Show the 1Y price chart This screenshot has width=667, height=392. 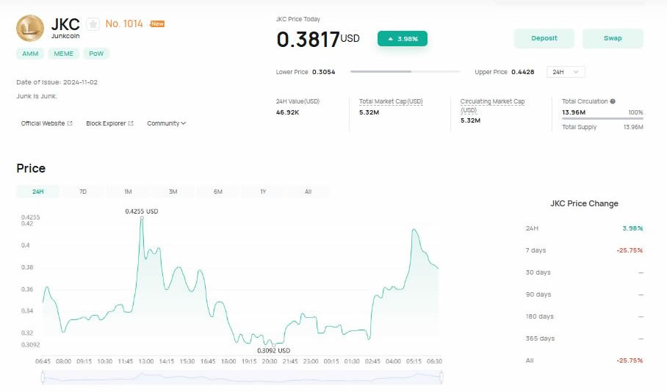tap(263, 192)
